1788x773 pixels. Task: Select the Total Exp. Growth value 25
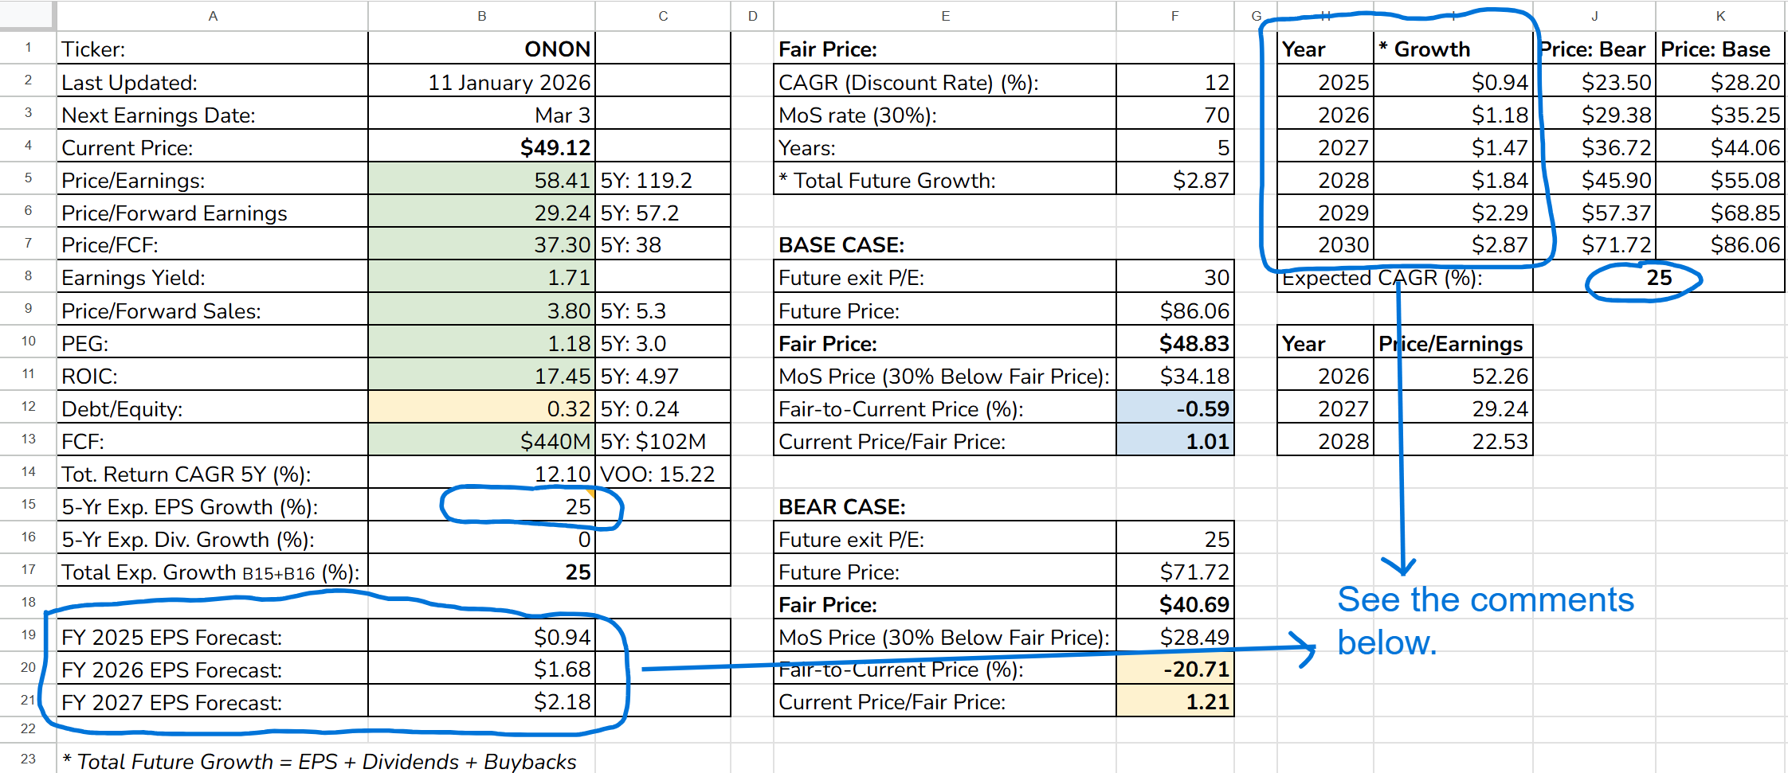pyautogui.click(x=481, y=572)
